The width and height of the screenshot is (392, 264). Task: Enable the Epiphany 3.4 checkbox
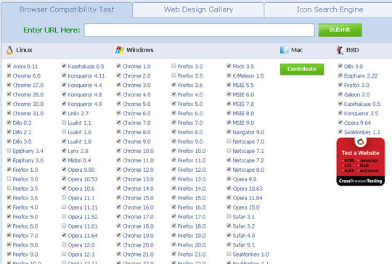point(9,150)
